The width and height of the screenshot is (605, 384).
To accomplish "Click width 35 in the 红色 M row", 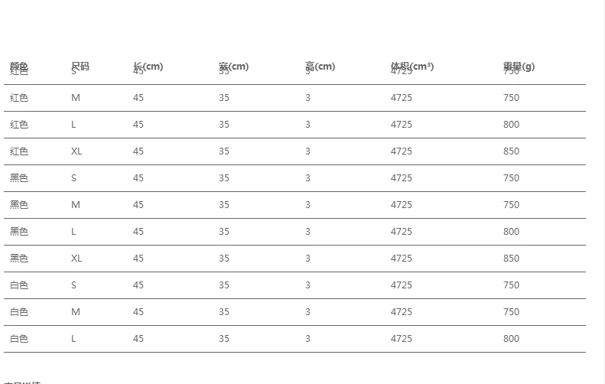I will click(224, 98).
